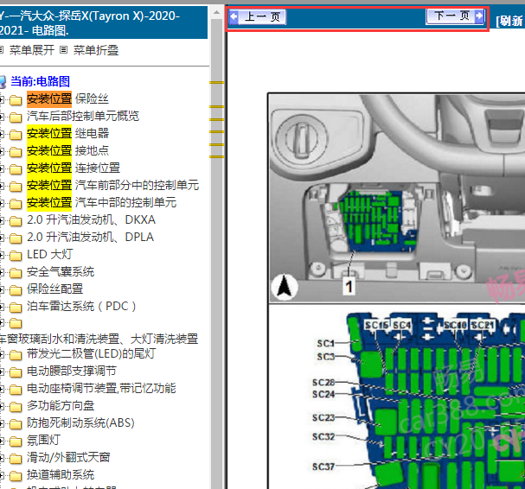Viewport: 525px width, 489px height.
Task: Open 防抱死制动系统(ABS) entry
Action: pos(80,422)
